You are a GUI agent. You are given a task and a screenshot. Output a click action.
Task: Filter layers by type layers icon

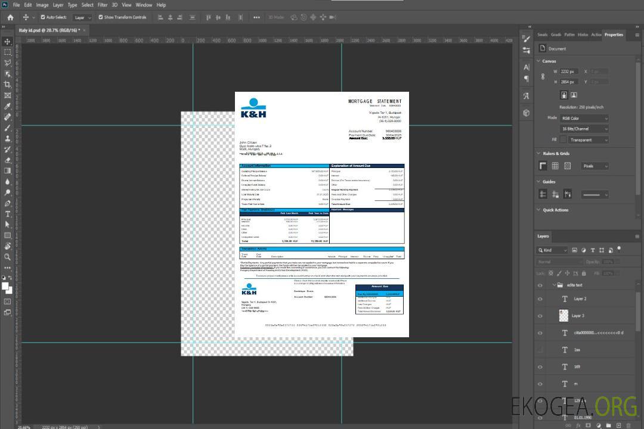pyautogui.click(x=593, y=250)
